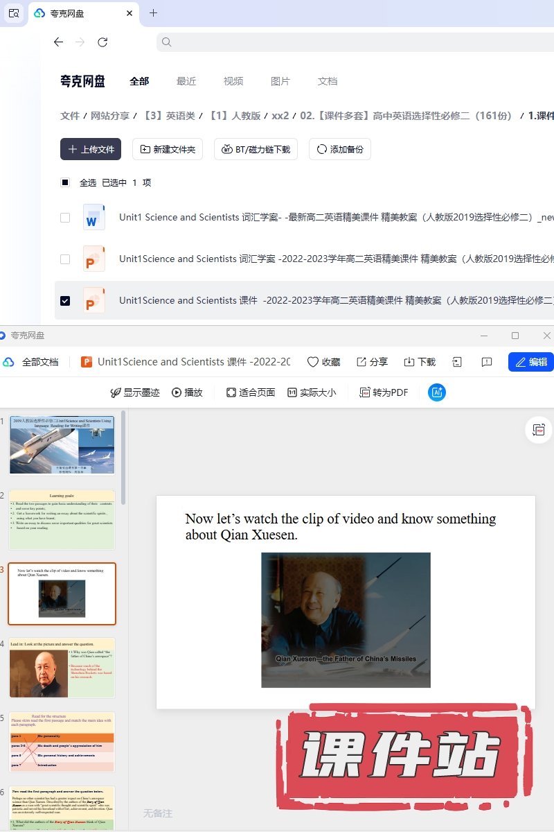
Task: Click the floating PDF export icon
Action: (539, 430)
